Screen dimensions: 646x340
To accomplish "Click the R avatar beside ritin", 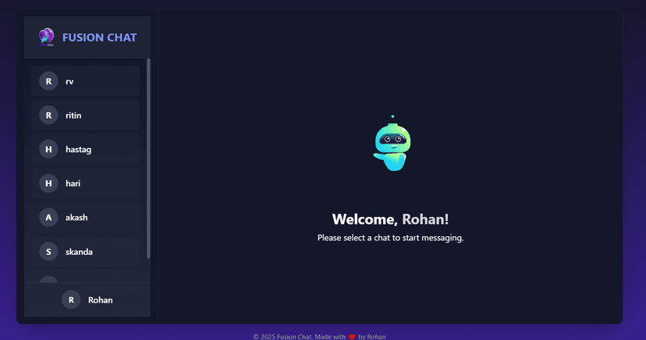I will pyautogui.click(x=48, y=115).
